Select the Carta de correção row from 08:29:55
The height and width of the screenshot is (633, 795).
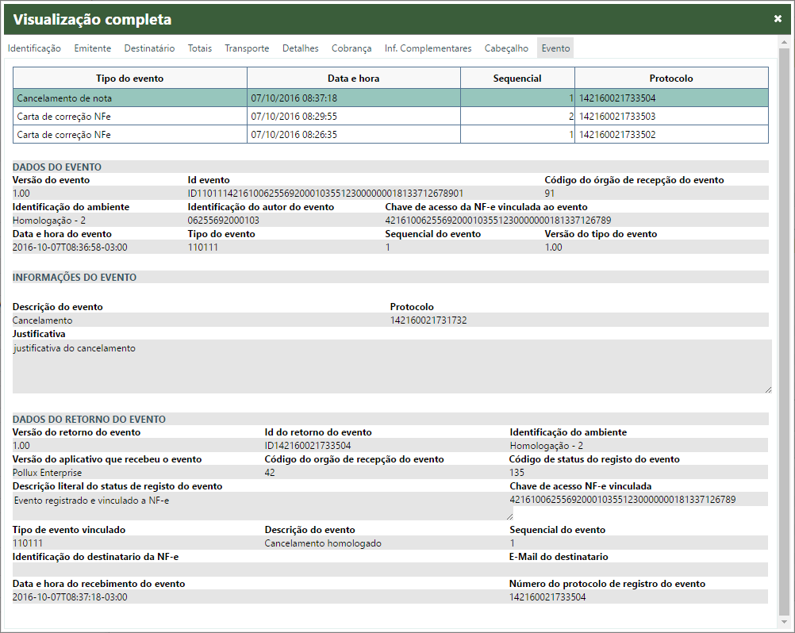(x=130, y=117)
